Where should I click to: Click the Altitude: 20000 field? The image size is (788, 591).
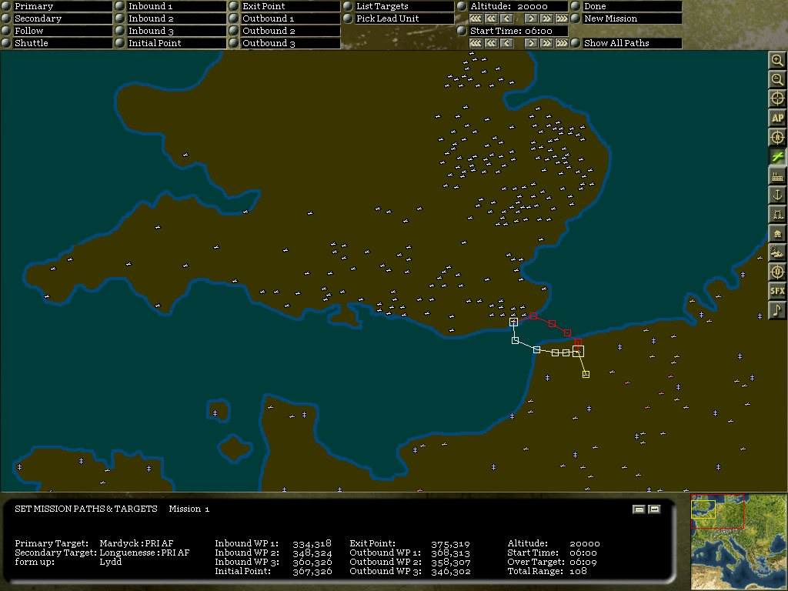click(x=518, y=6)
